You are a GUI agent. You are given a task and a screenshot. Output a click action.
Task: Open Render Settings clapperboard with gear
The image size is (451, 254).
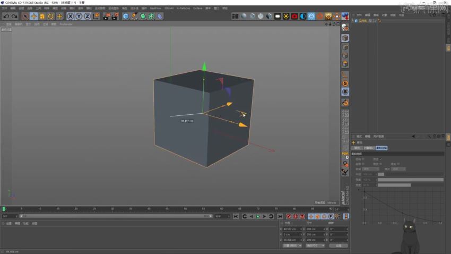pos(115,16)
